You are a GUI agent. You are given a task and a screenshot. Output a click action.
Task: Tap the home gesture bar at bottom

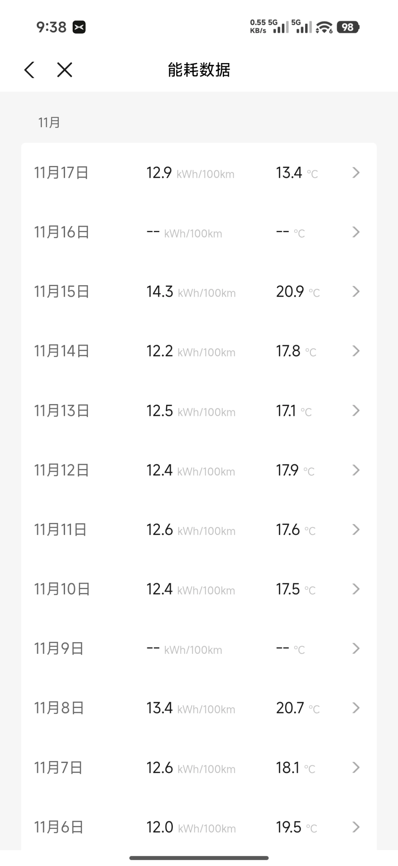[199, 858]
